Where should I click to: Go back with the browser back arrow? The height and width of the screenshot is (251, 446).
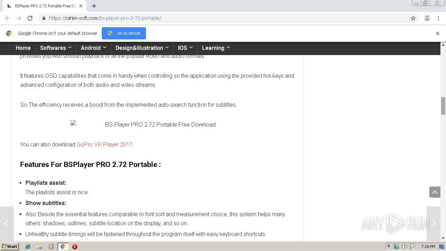[8, 18]
